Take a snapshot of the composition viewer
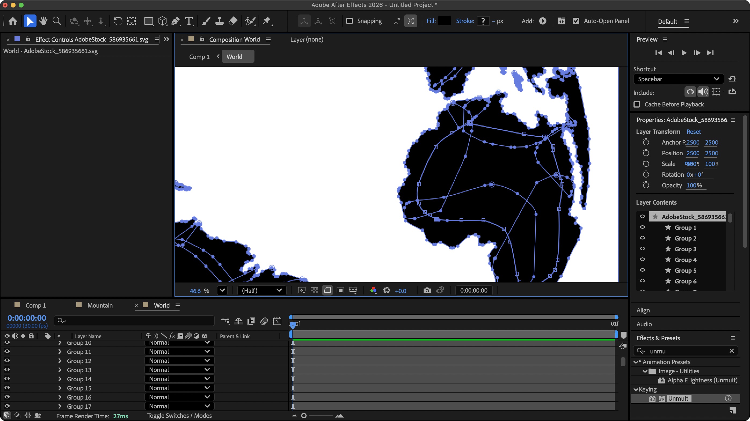 click(427, 290)
